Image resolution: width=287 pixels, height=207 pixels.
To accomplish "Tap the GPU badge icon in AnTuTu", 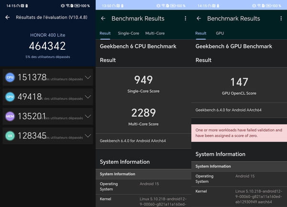I will pyautogui.click(x=10, y=97).
